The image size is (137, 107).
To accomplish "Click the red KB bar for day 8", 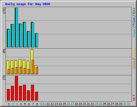I will pos(36,96).
